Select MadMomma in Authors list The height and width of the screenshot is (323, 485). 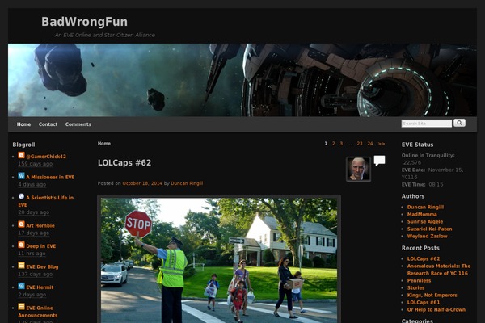coord(422,214)
